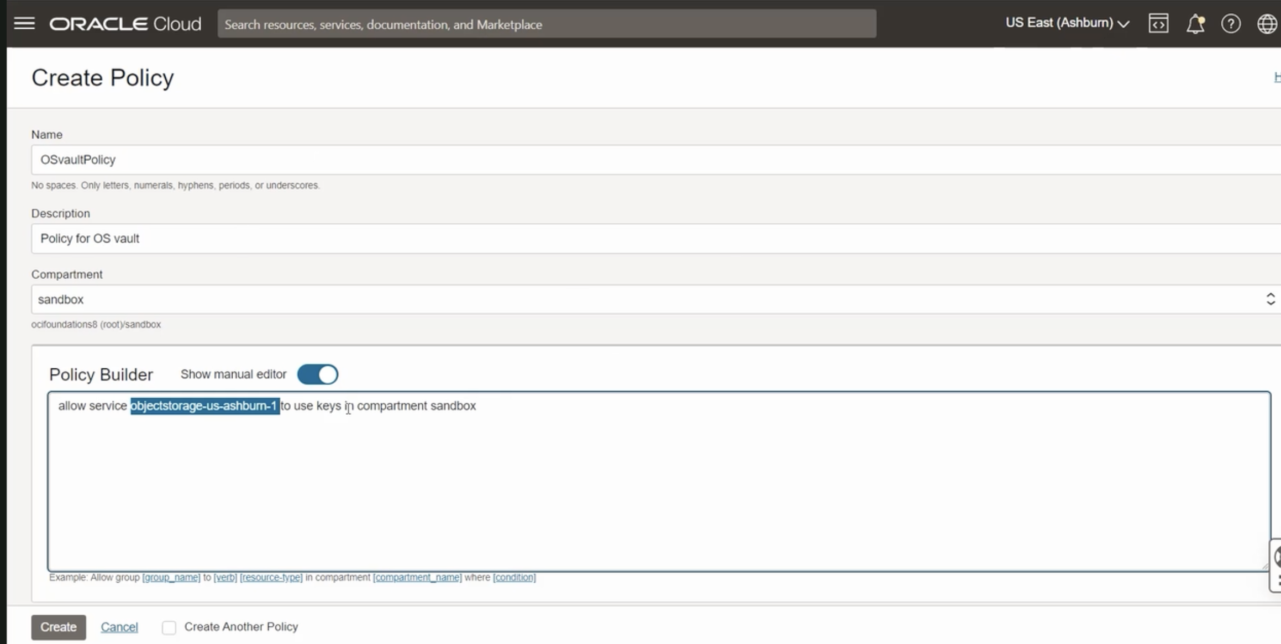Expand the US East (Ashburn) region menu
Viewport: 1281px width, 644px height.
click(x=1067, y=23)
